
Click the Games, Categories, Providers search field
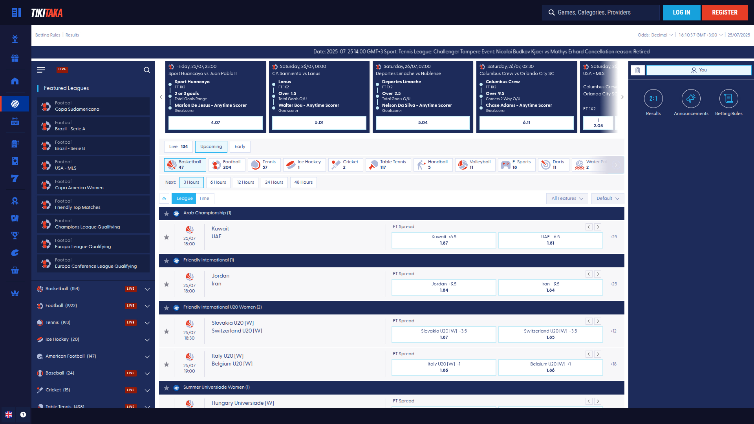point(601,13)
